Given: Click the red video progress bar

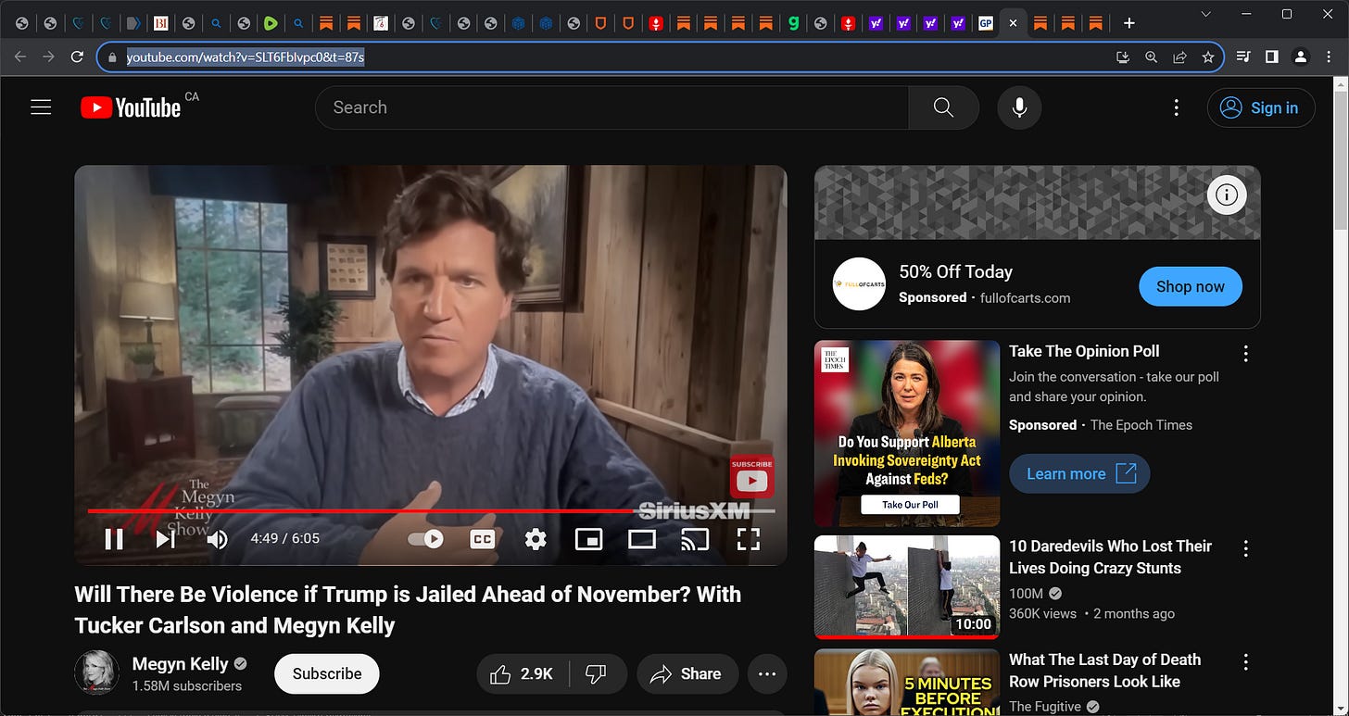Looking at the screenshot, I should click(362, 510).
